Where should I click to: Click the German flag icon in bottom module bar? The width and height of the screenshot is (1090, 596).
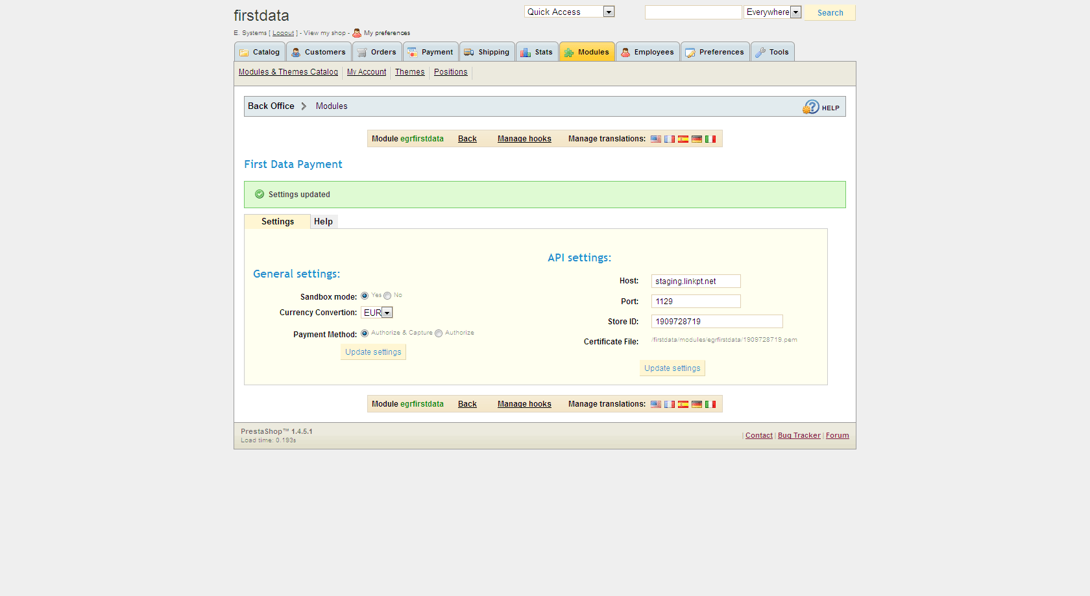click(x=697, y=404)
